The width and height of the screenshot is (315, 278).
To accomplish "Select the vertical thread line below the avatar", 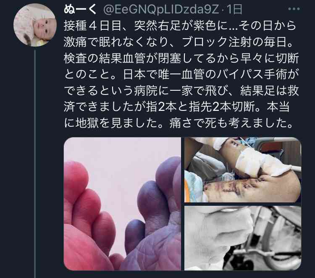I will (35, 164).
